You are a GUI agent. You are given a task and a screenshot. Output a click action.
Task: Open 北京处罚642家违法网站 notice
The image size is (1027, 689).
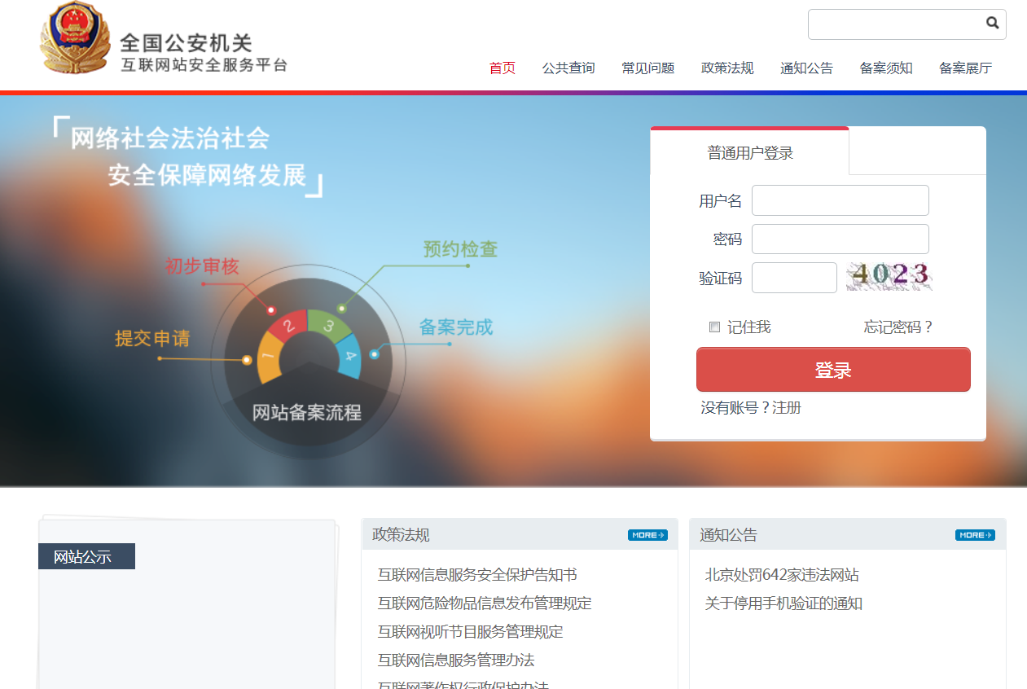[x=781, y=574]
